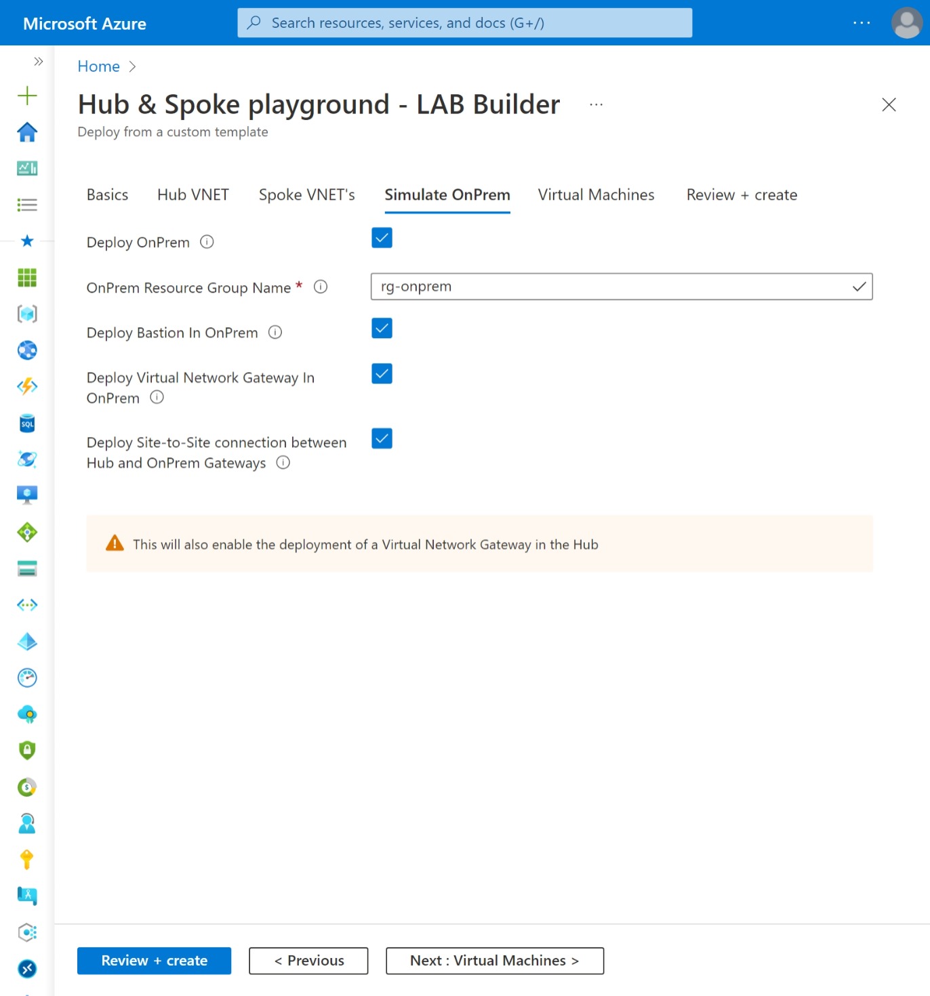Open Storage accounts icon
The width and height of the screenshot is (930, 996).
point(27,568)
